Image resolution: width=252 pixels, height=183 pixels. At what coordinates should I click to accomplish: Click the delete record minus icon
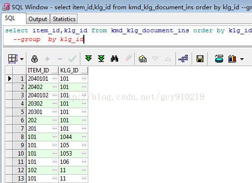(x=60, y=59)
